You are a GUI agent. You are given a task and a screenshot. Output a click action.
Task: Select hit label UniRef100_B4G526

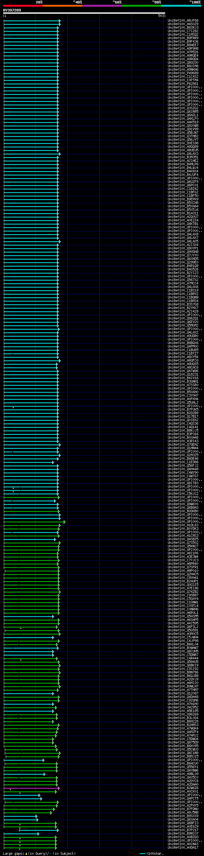click(183, 269)
